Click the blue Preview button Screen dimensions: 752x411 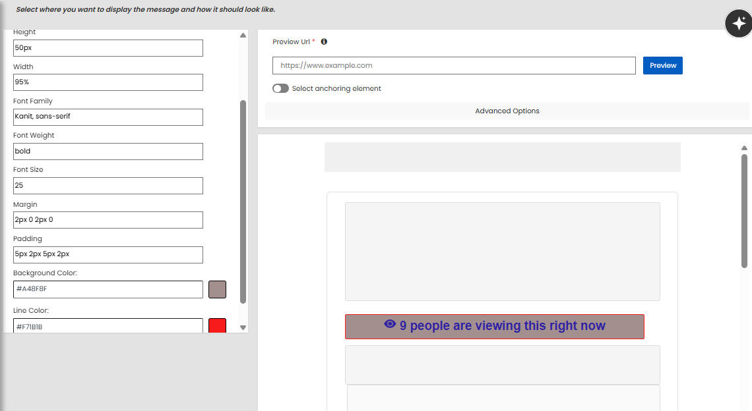pos(662,65)
